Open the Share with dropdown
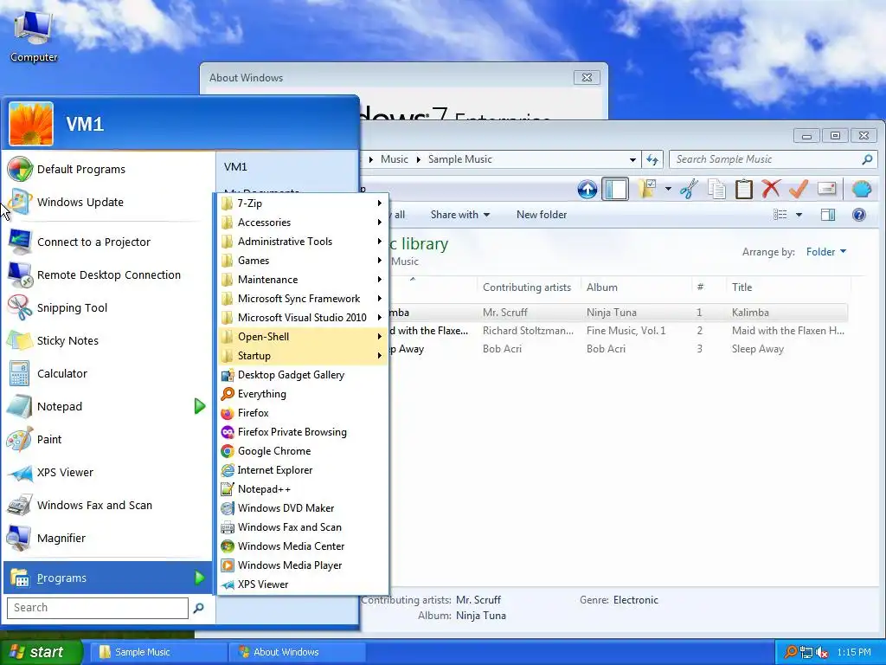This screenshot has height=665, width=886. [x=460, y=215]
